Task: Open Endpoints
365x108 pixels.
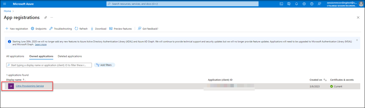Action: 39,29
